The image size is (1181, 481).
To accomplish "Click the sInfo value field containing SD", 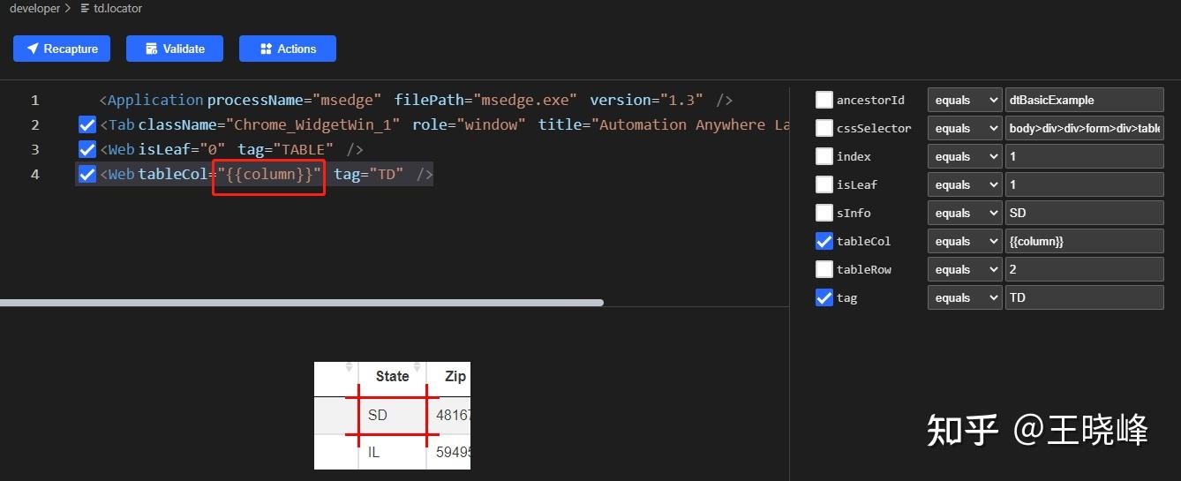I will point(1084,213).
